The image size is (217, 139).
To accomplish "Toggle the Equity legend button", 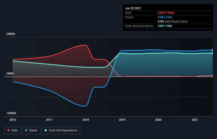I will point(31,131).
